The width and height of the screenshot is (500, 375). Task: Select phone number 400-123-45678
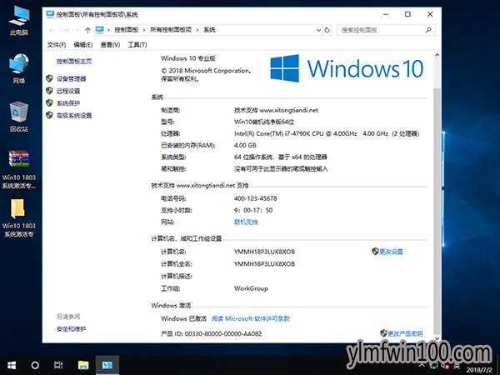click(x=256, y=198)
